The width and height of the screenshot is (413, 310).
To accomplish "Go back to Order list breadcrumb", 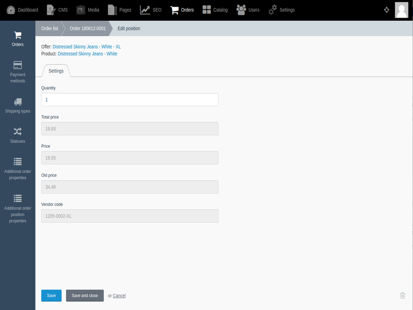I will pos(49,29).
